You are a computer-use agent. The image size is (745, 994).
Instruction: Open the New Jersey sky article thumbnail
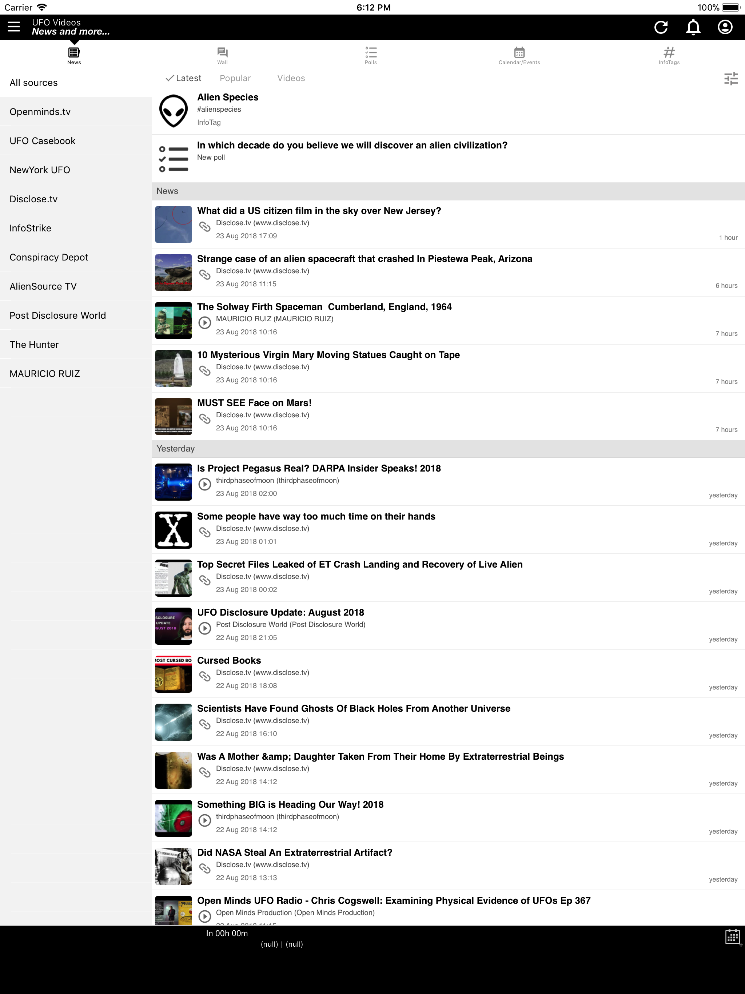(174, 225)
